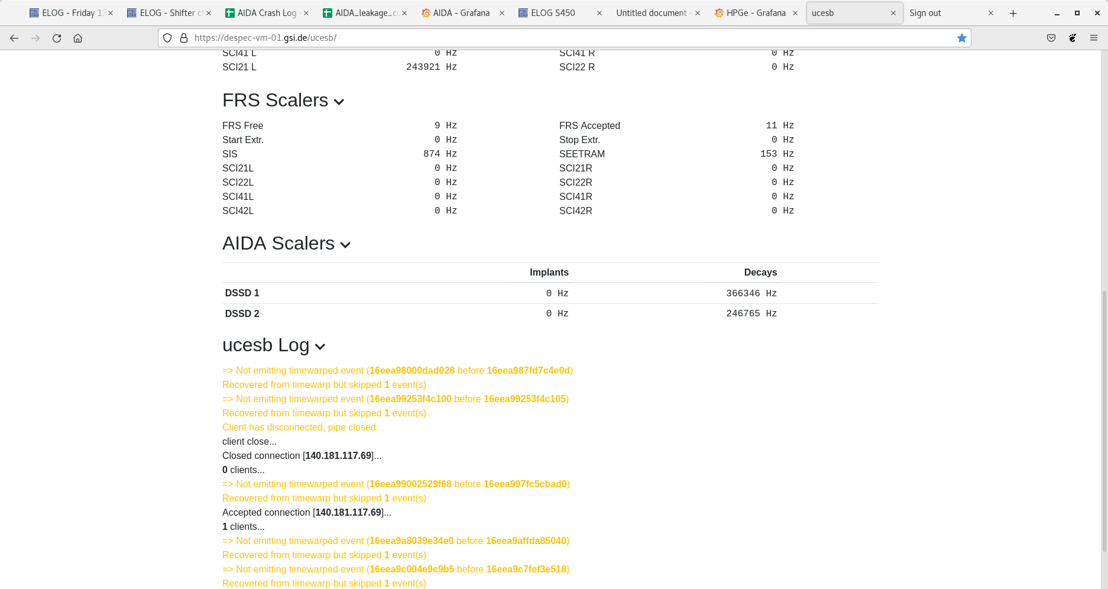This screenshot has height=589, width=1108.
Task: Click the extension icon beside Pocket
Action: point(1072,38)
